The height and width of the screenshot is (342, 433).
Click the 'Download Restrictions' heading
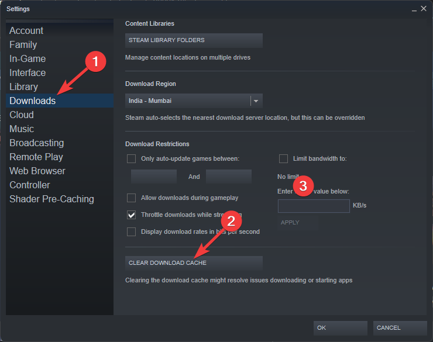coord(157,144)
